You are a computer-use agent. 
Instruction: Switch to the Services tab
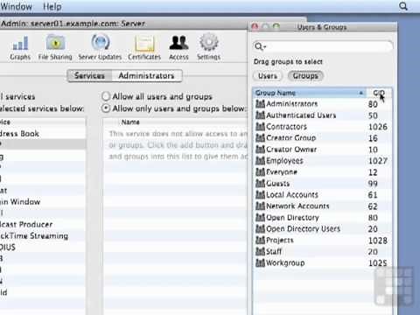click(89, 75)
